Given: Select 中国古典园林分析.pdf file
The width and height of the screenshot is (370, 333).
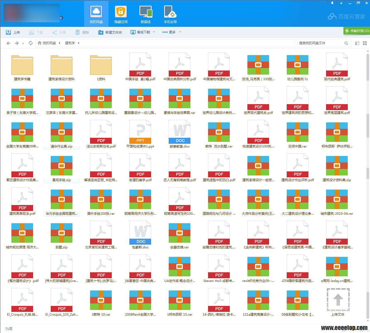Looking at the screenshot, I should [x=180, y=68].
